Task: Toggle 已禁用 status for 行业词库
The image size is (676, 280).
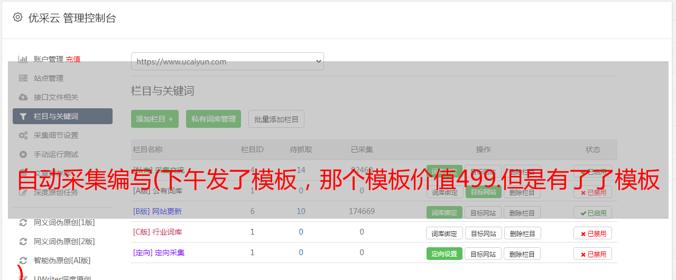Action: point(593,234)
